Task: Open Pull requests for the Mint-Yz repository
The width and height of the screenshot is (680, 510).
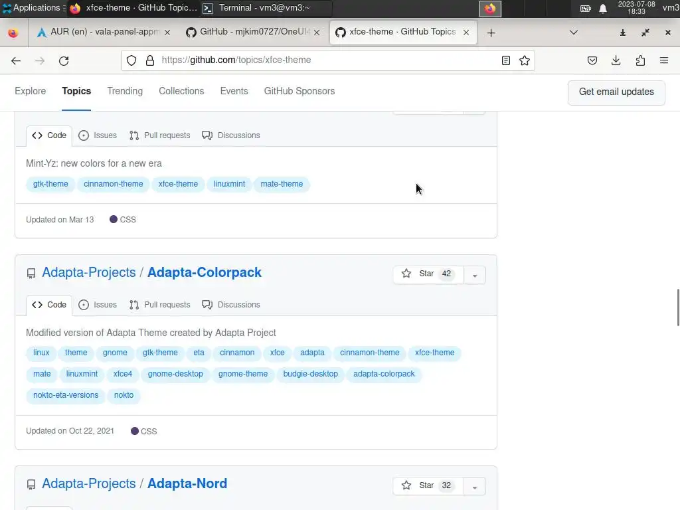Action: (x=159, y=135)
